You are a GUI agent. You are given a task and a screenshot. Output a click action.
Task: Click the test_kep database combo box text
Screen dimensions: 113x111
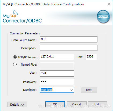point(46,90)
